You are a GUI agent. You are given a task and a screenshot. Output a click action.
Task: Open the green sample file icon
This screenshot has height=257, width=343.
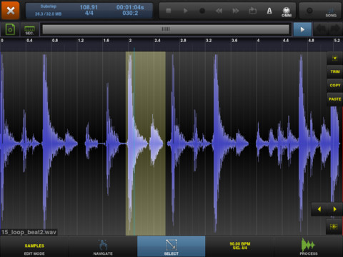(10, 29)
